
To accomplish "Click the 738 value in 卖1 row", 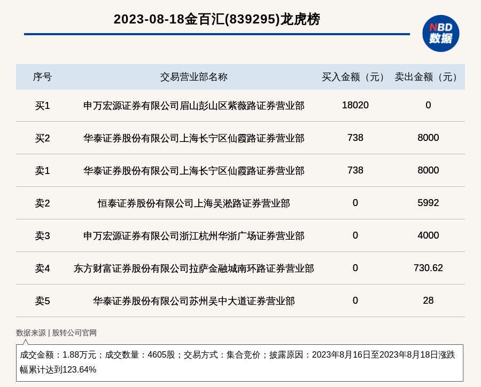I will point(355,170).
